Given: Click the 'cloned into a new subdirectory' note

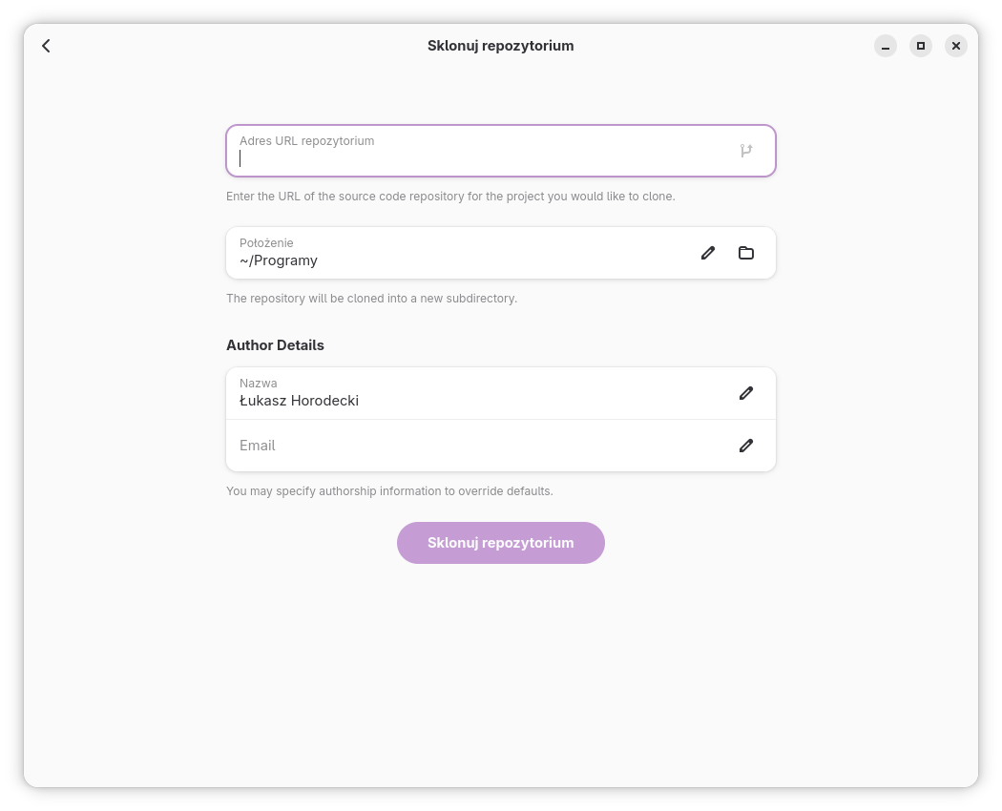Looking at the screenshot, I should [x=371, y=299].
